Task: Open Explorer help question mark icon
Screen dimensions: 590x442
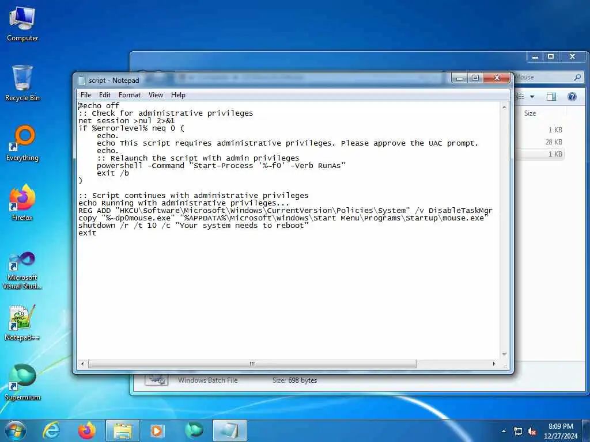Action: [572, 97]
